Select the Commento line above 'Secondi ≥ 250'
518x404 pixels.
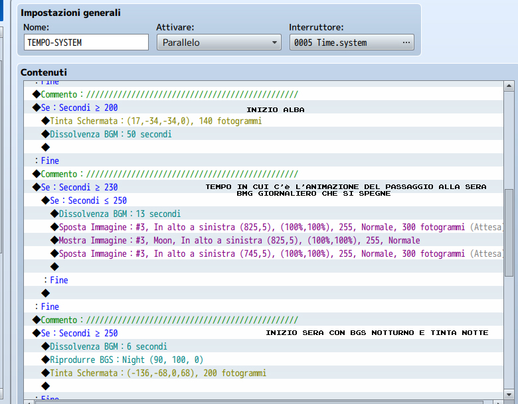click(x=264, y=320)
